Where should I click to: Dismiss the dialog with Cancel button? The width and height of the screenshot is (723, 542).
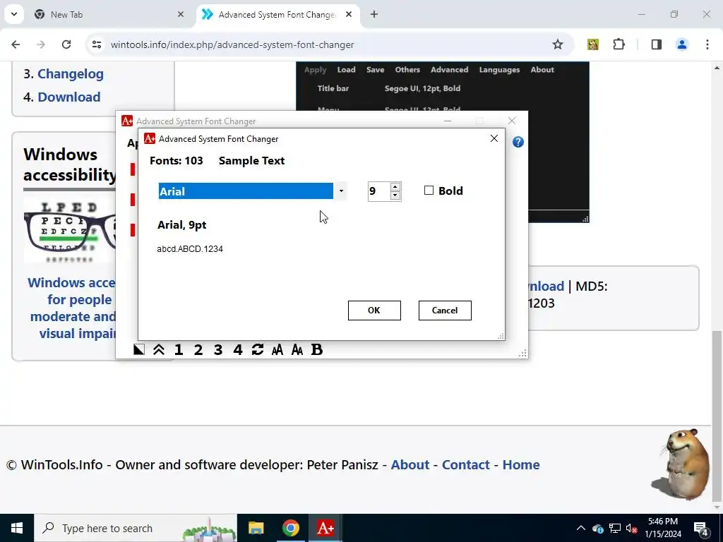[x=445, y=311]
